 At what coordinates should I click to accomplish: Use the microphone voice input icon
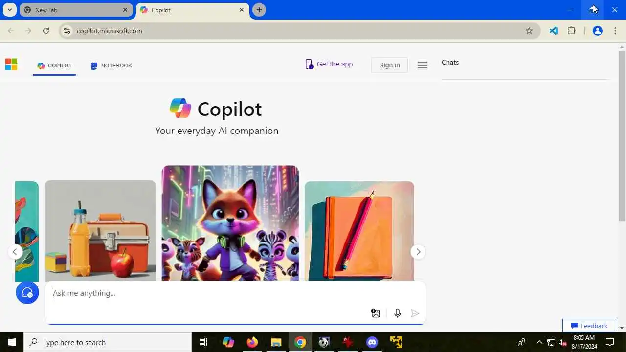tap(398, 313)
